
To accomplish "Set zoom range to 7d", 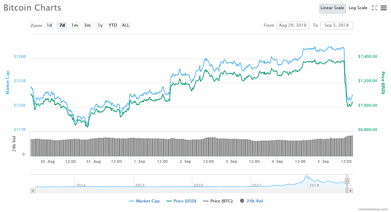I will coord(62,25).
